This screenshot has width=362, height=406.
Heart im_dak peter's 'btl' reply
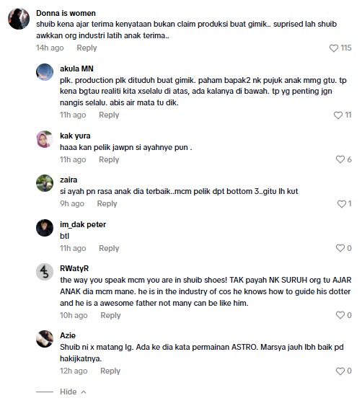tap(340, 248)
